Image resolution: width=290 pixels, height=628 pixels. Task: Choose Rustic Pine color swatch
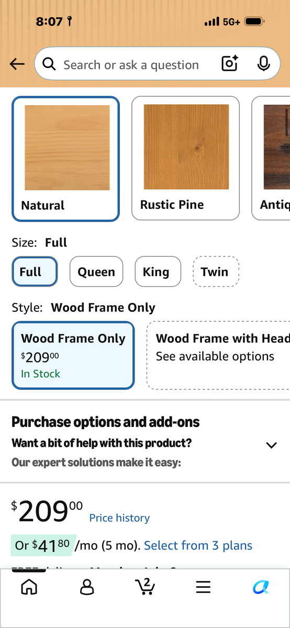tap(185, 158)
